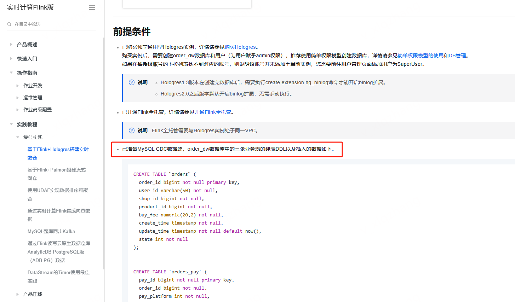Screen dimensions: 515x302
Task: Collapse the 最佳实践 subsection arrow
Action: (x=18, y=137)
